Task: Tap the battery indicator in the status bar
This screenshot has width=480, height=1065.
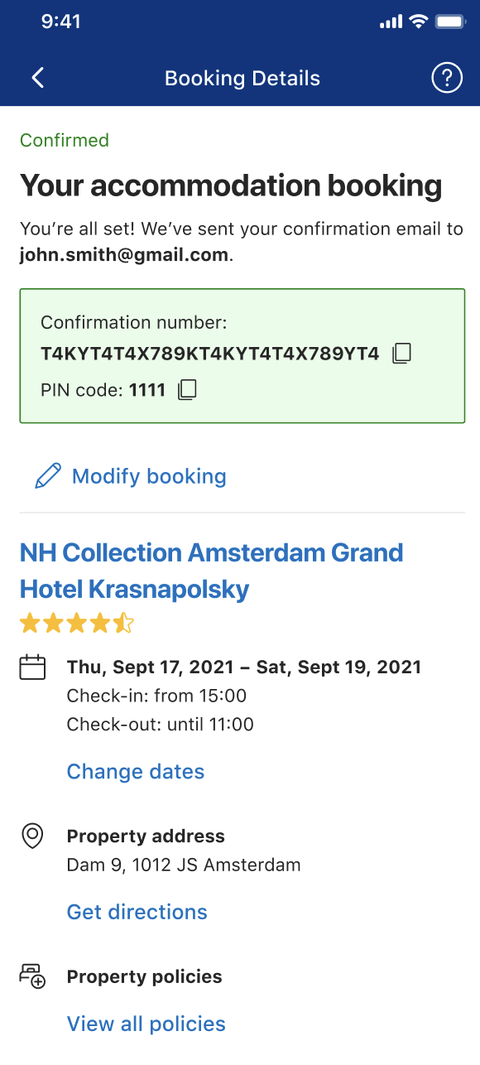Action: point(451,22)
